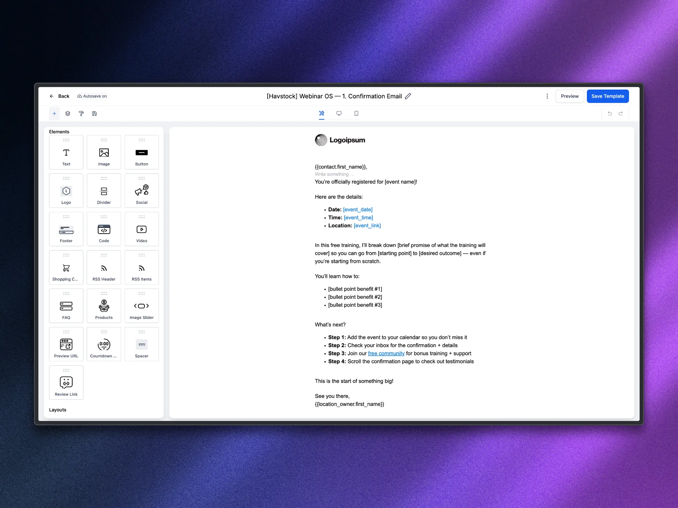Switch to desktop preview tab
Image resolution: width=678 pixels, height=508 pixels.
click(x=339, y=114)
